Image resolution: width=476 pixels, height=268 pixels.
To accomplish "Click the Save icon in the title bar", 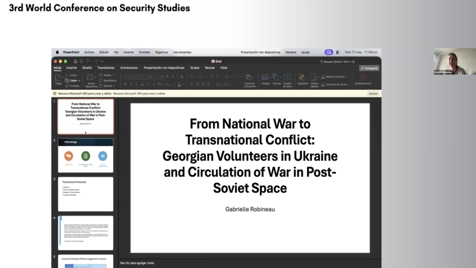I will click(82, 61).
